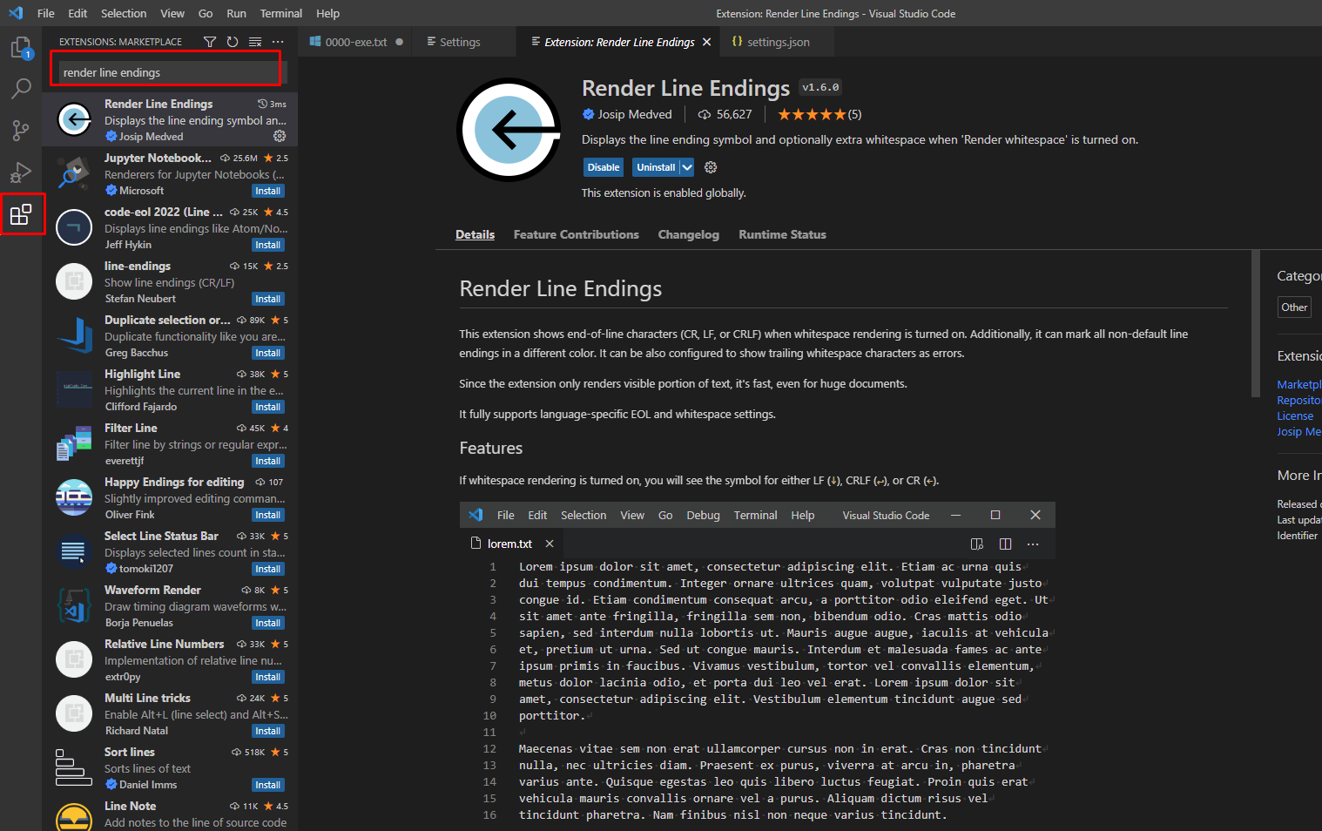
Task: Install the Sort lines extension
Action: (x=268, y=785)
